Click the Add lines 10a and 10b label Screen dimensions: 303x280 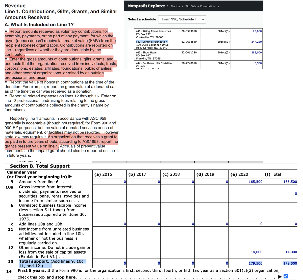click(41, 224)
